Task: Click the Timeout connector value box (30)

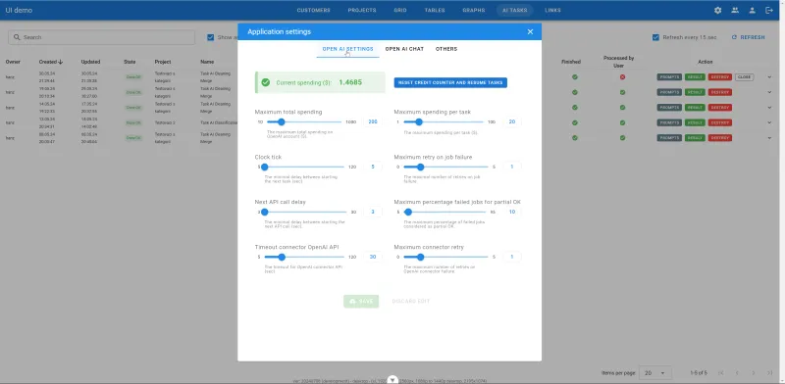Action: pyautogui.click(x=373, y=257)
